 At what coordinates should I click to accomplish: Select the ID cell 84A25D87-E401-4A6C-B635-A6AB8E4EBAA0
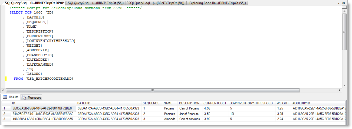pos(43,114)
